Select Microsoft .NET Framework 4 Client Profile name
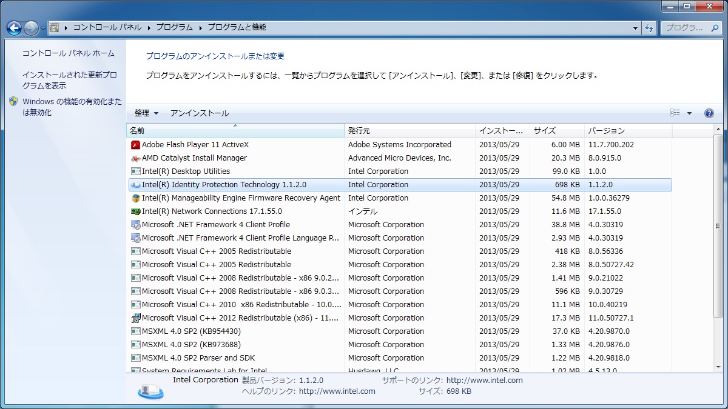This screenshot has width=728, height=409. [216, 225]
